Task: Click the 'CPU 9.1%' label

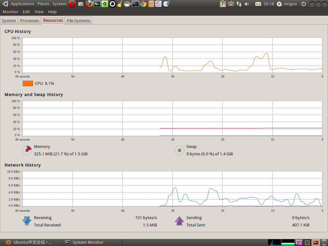Action: tap(44, 84)
